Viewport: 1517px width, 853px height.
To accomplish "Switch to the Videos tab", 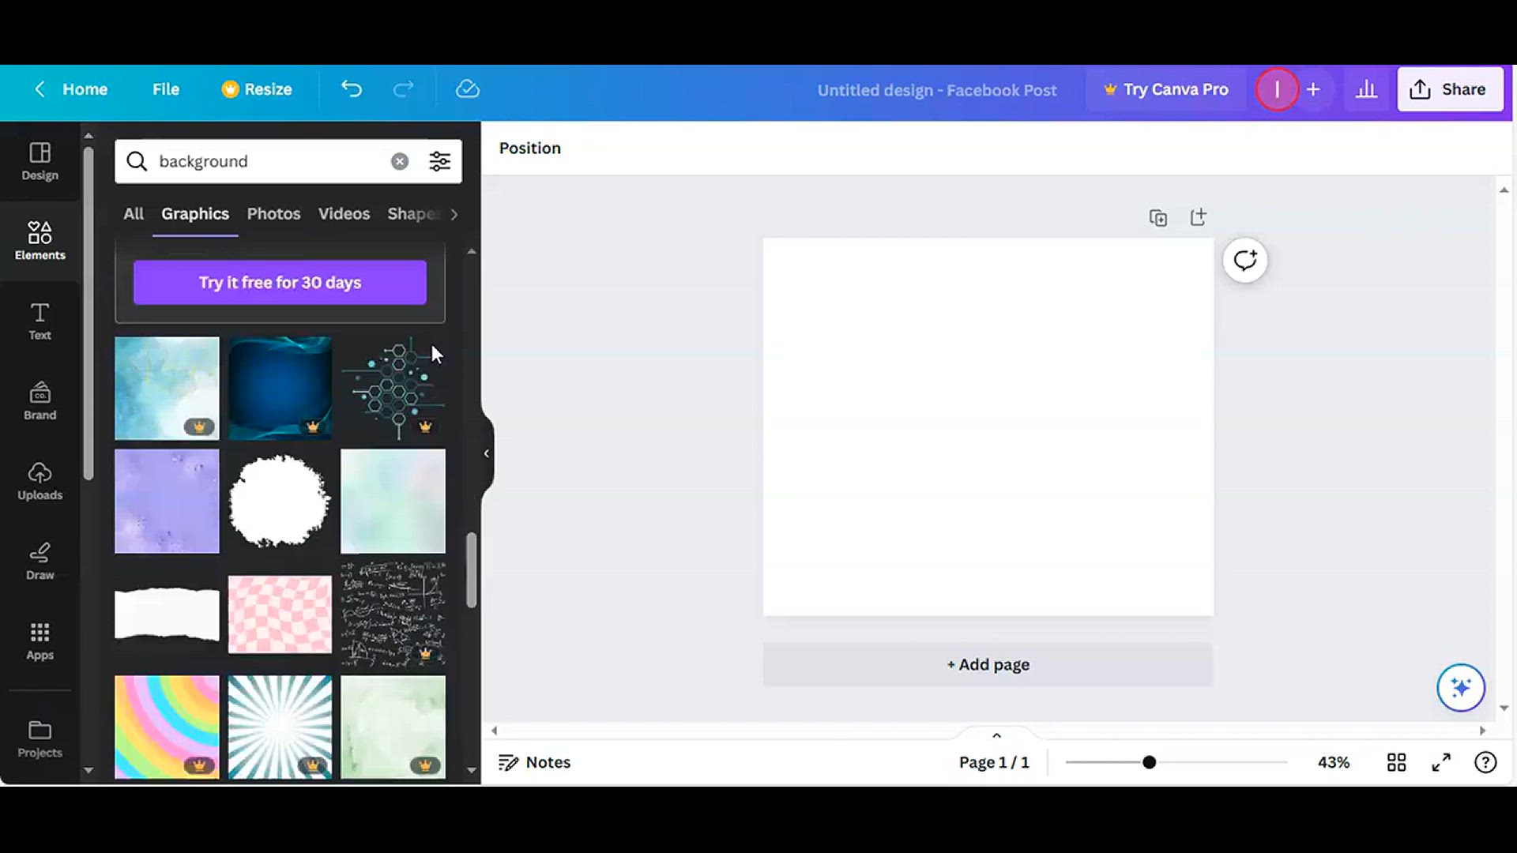I will click(x=344, y=213).
